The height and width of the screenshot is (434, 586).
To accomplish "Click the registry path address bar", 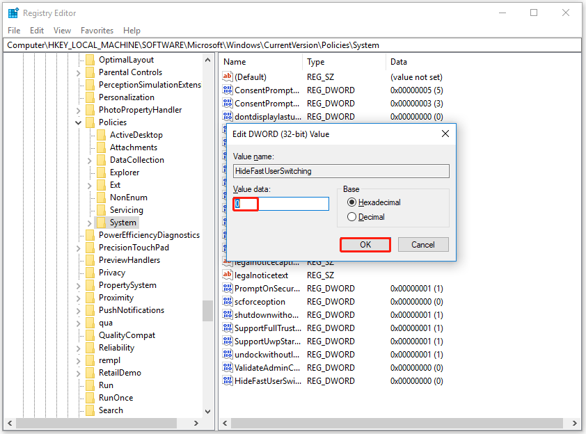I will tap(292, 45).
